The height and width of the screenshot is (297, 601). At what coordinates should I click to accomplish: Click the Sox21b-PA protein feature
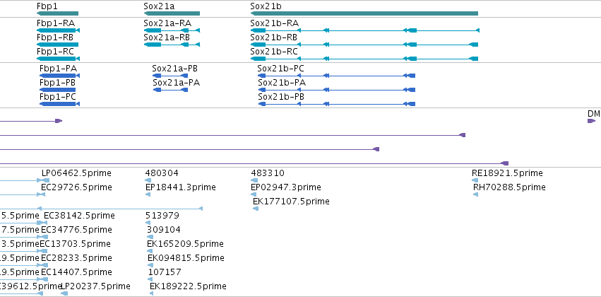pos(337,90)
